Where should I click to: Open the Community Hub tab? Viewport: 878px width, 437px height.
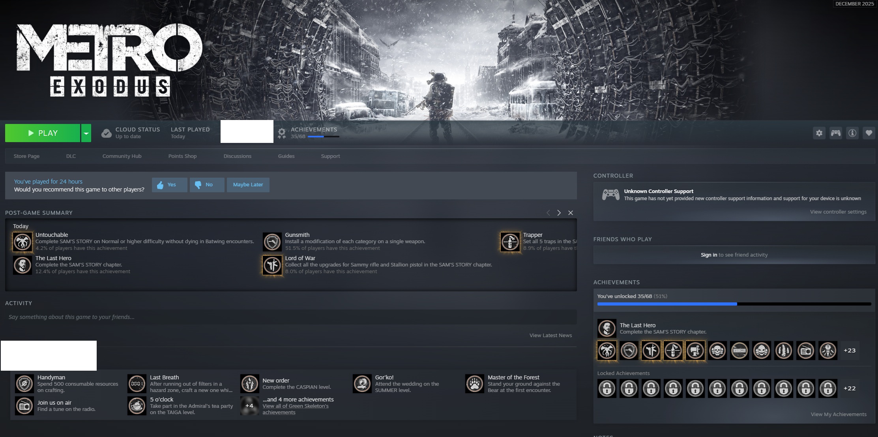point(122,156)
